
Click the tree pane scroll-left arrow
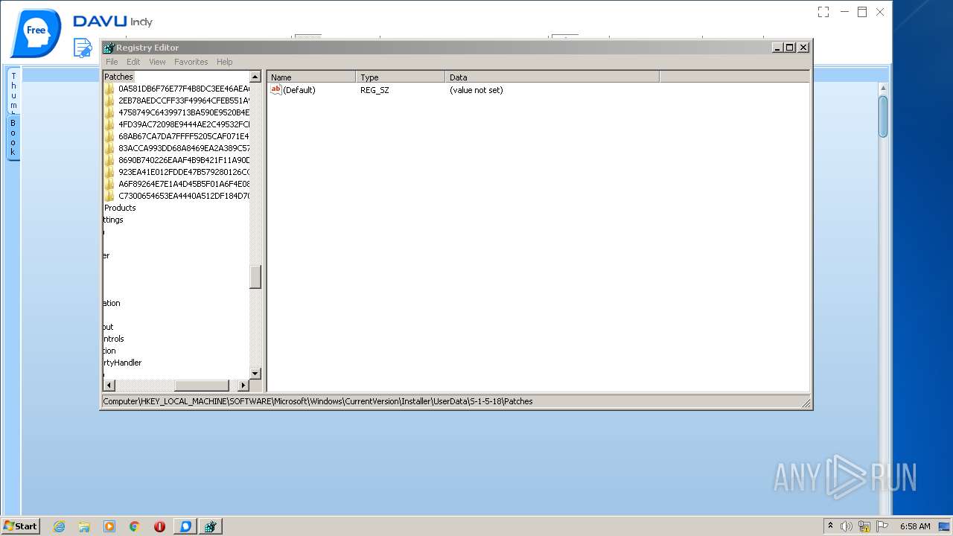(x=109, y=385)
